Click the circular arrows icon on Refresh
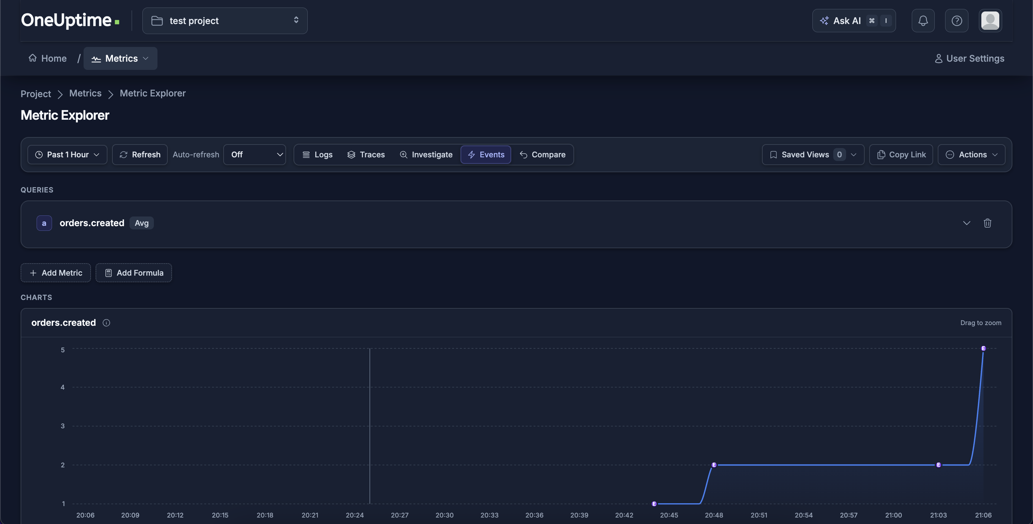Image resolution: width=1033 pixels, height=524 pixels. [x=123, y=154]
